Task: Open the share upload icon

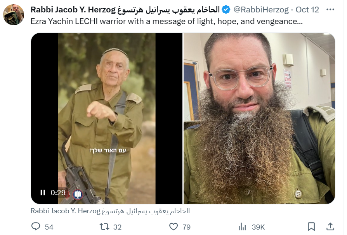Action: click(330, 226)
